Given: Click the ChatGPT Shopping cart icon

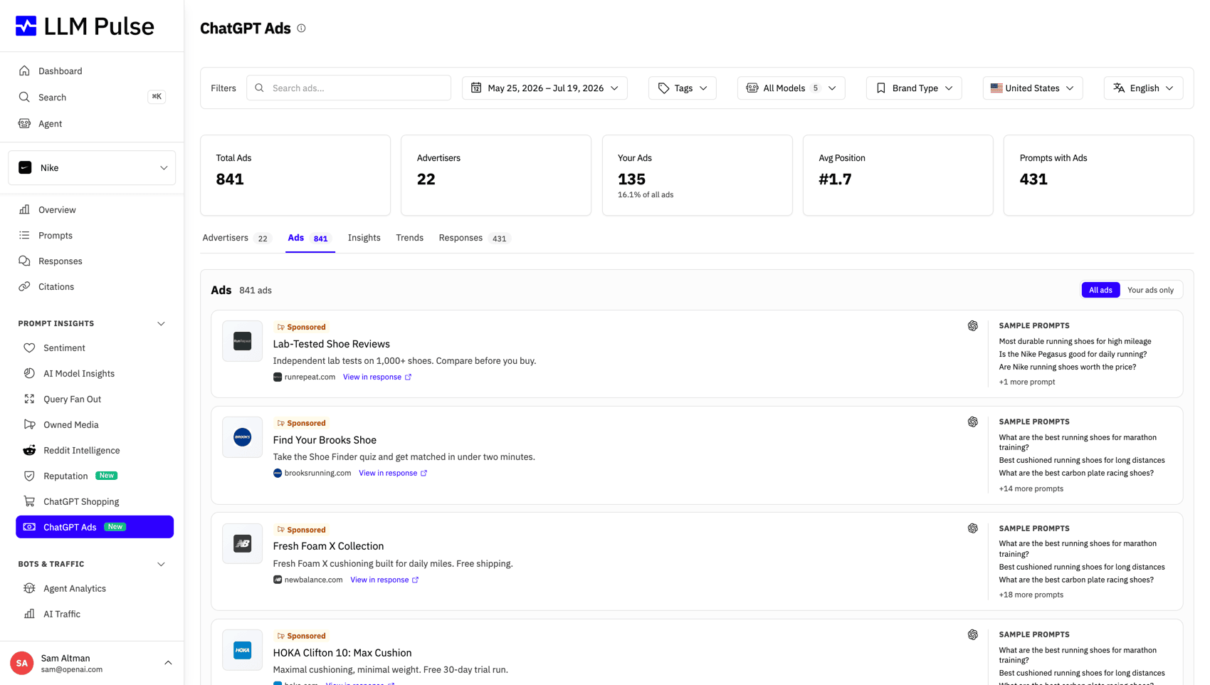Looking at the screenshot, I should 29,501.
